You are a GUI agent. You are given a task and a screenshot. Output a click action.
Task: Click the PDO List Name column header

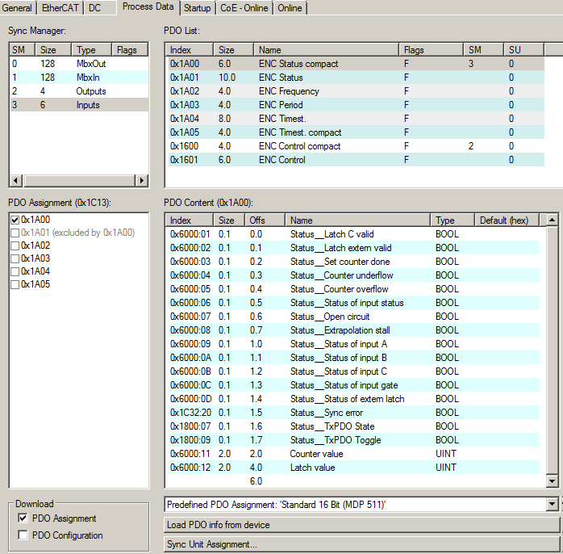click(327, 49)
